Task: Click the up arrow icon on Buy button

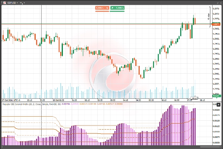Action: pos(112,7)
